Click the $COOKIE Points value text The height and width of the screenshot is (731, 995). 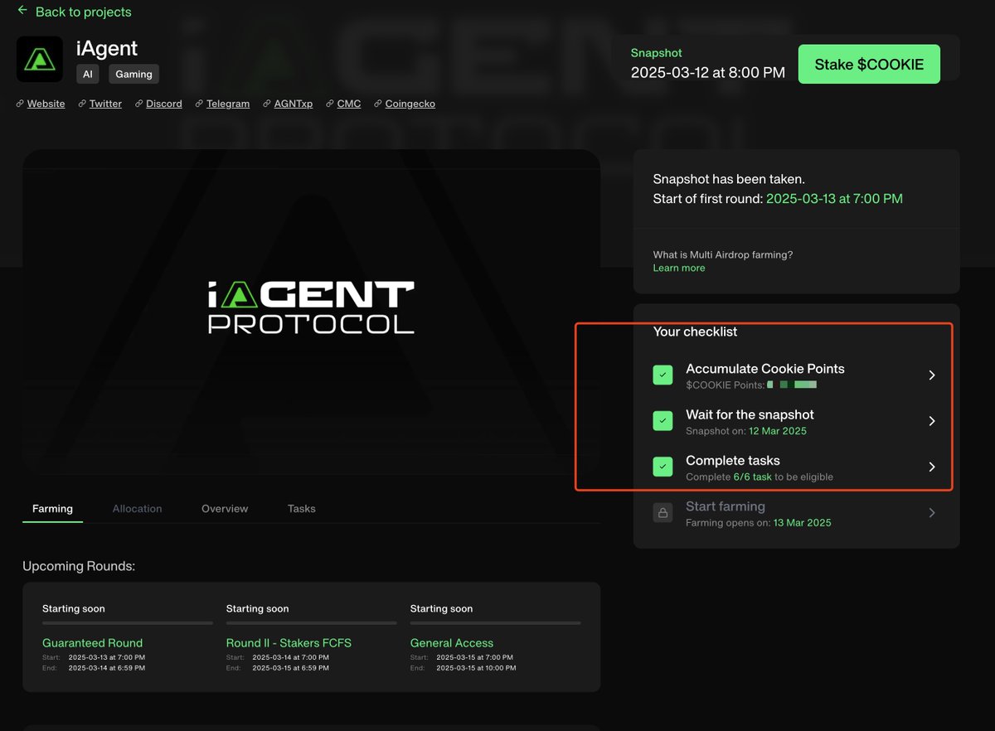coord(751,385)
